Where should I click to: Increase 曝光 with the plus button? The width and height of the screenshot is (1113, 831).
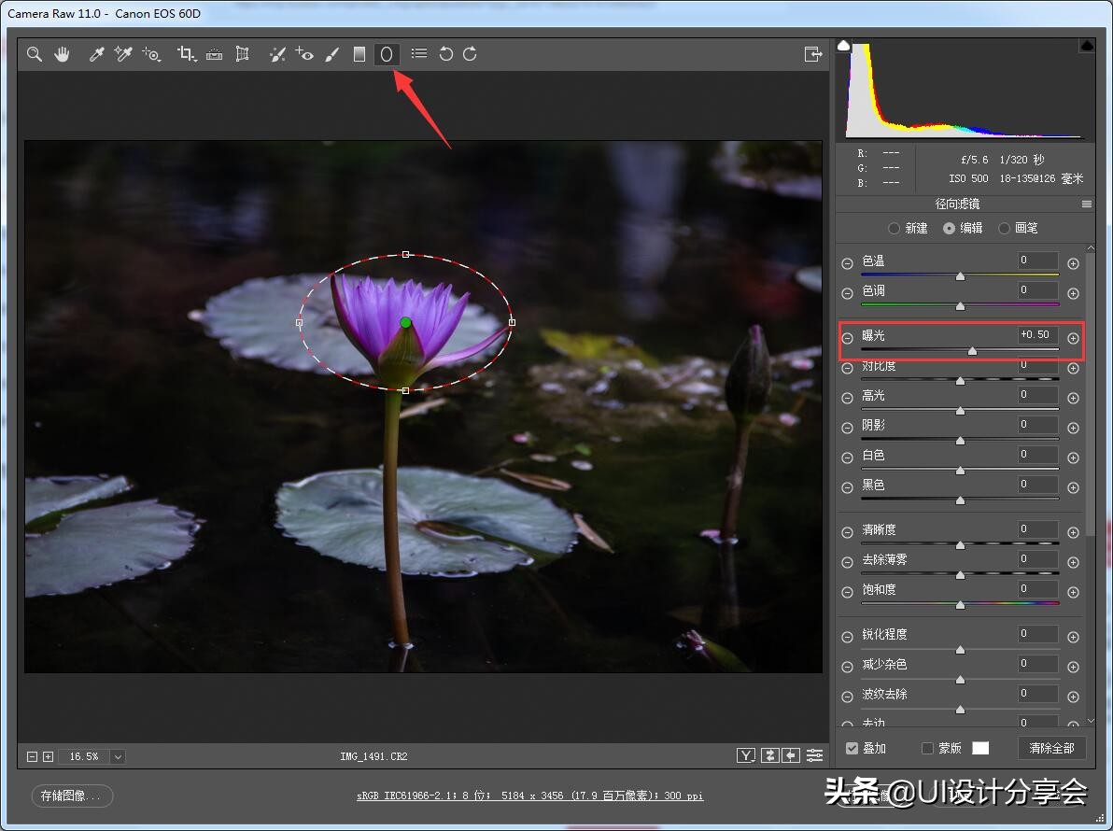(x=1074, y=339)
